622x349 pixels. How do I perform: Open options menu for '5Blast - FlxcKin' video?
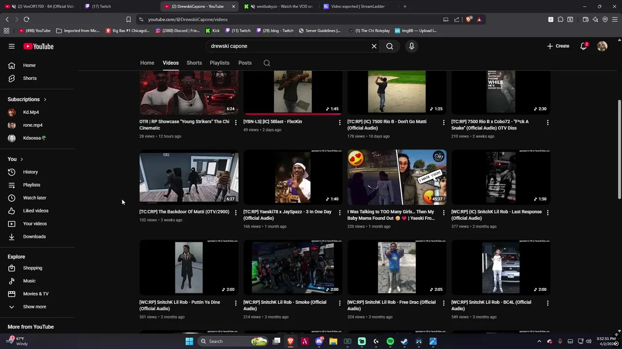coord(340,122)
